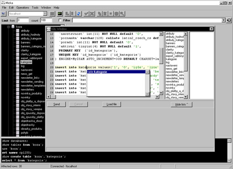Click nastaveni in SQL Window table list
The height and width of the screenshot is (169, 233).
[171, 66]
